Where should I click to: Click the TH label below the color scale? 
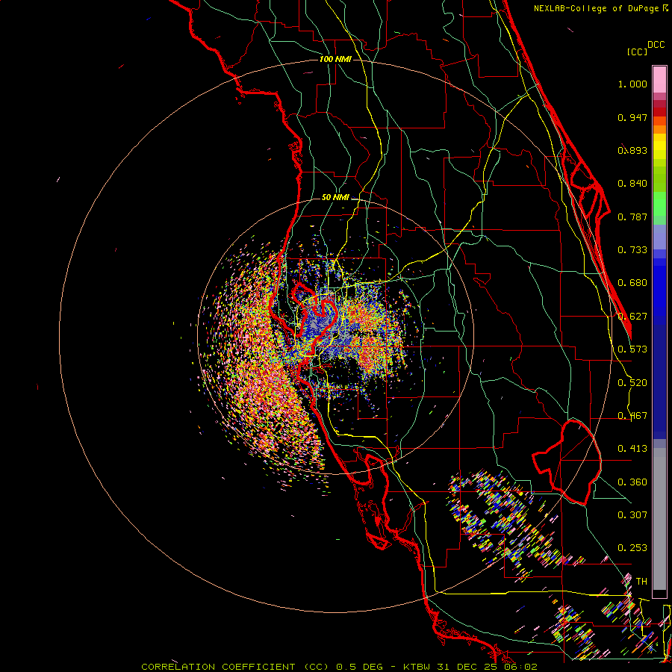click(x=641, y=582)
